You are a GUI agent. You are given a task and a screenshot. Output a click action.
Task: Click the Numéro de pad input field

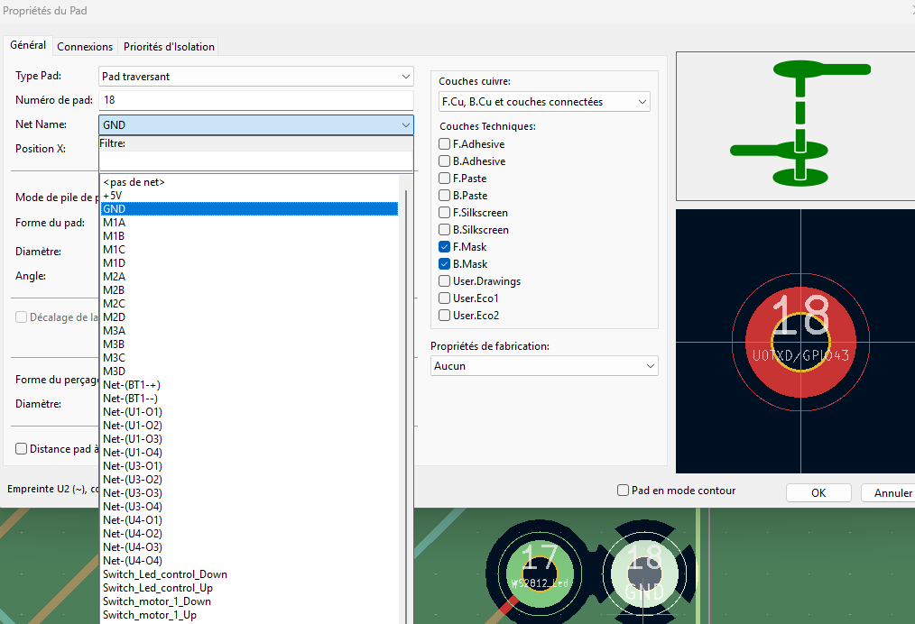coord(255,100)
